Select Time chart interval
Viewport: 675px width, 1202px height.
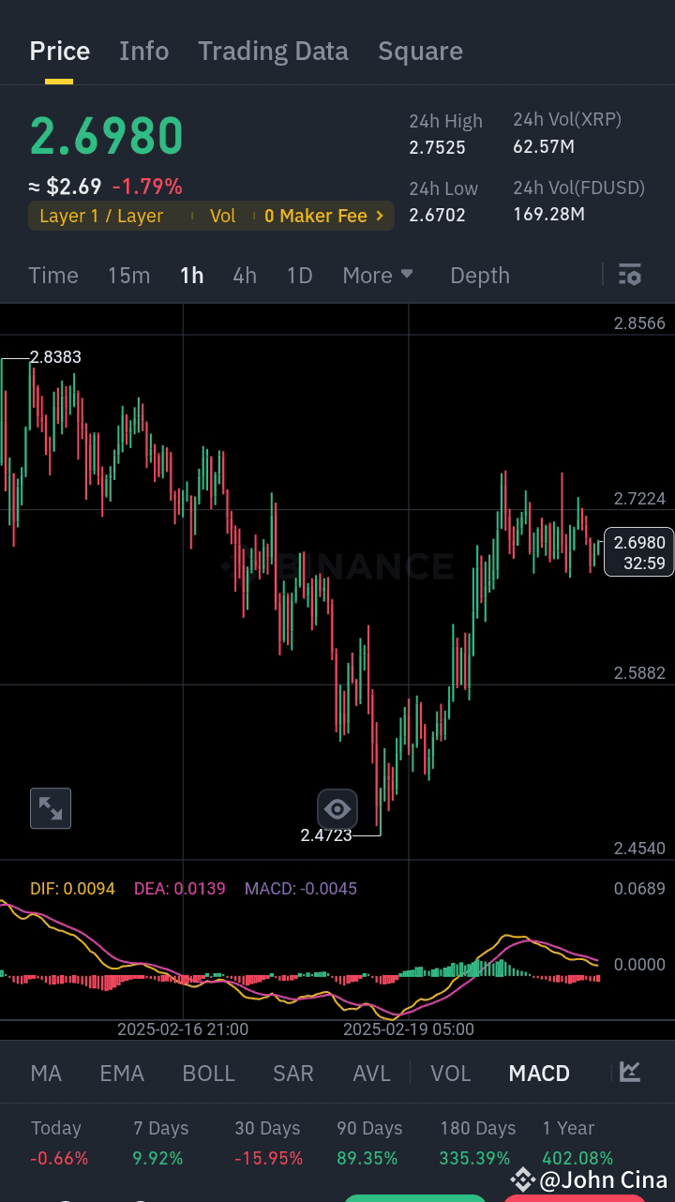pyautogui.click(x=53, y=275)
